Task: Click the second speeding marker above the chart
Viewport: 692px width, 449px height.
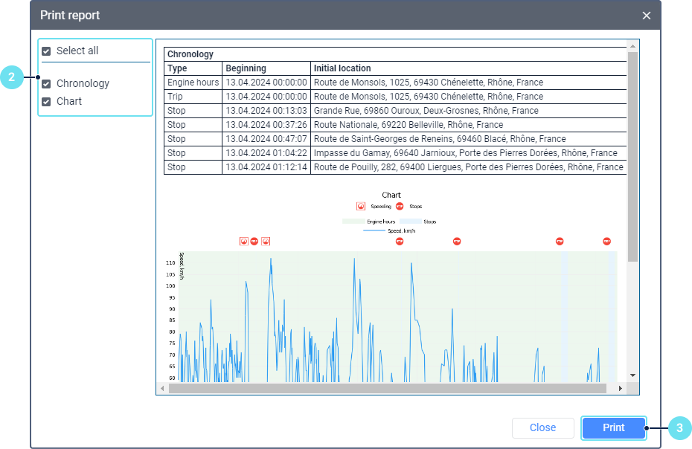Action: [266, 241]
